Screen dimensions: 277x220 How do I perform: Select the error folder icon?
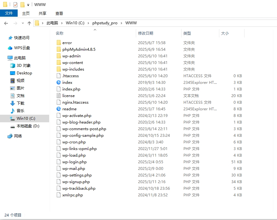pos(59,43)
